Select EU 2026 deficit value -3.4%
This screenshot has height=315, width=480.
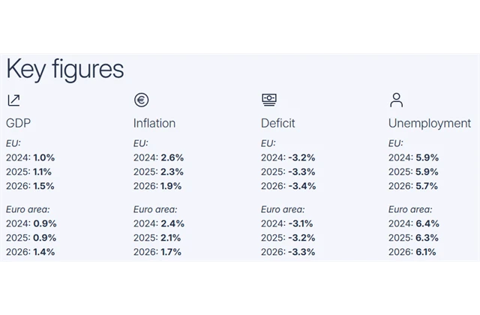(301, 186)
